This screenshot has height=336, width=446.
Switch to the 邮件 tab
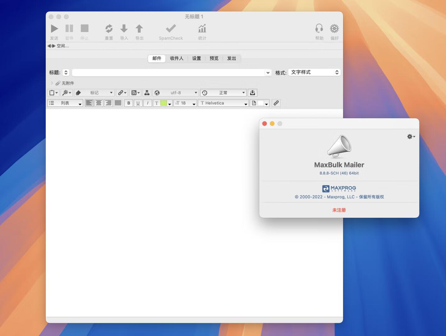pos(157,58)
